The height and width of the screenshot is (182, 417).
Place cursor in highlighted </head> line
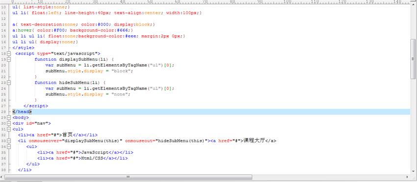coord(211,112)
